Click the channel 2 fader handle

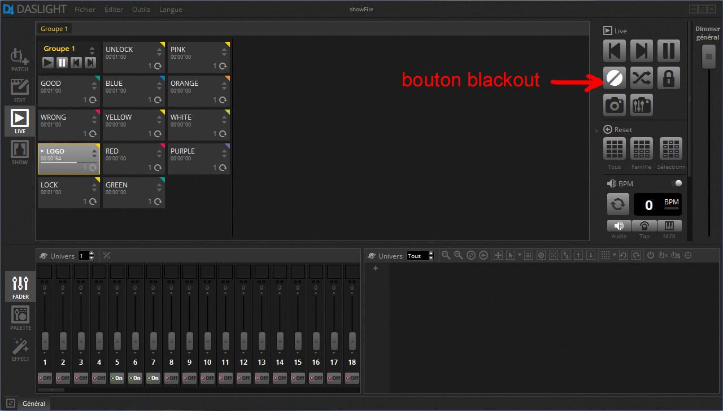click(63, 341)
